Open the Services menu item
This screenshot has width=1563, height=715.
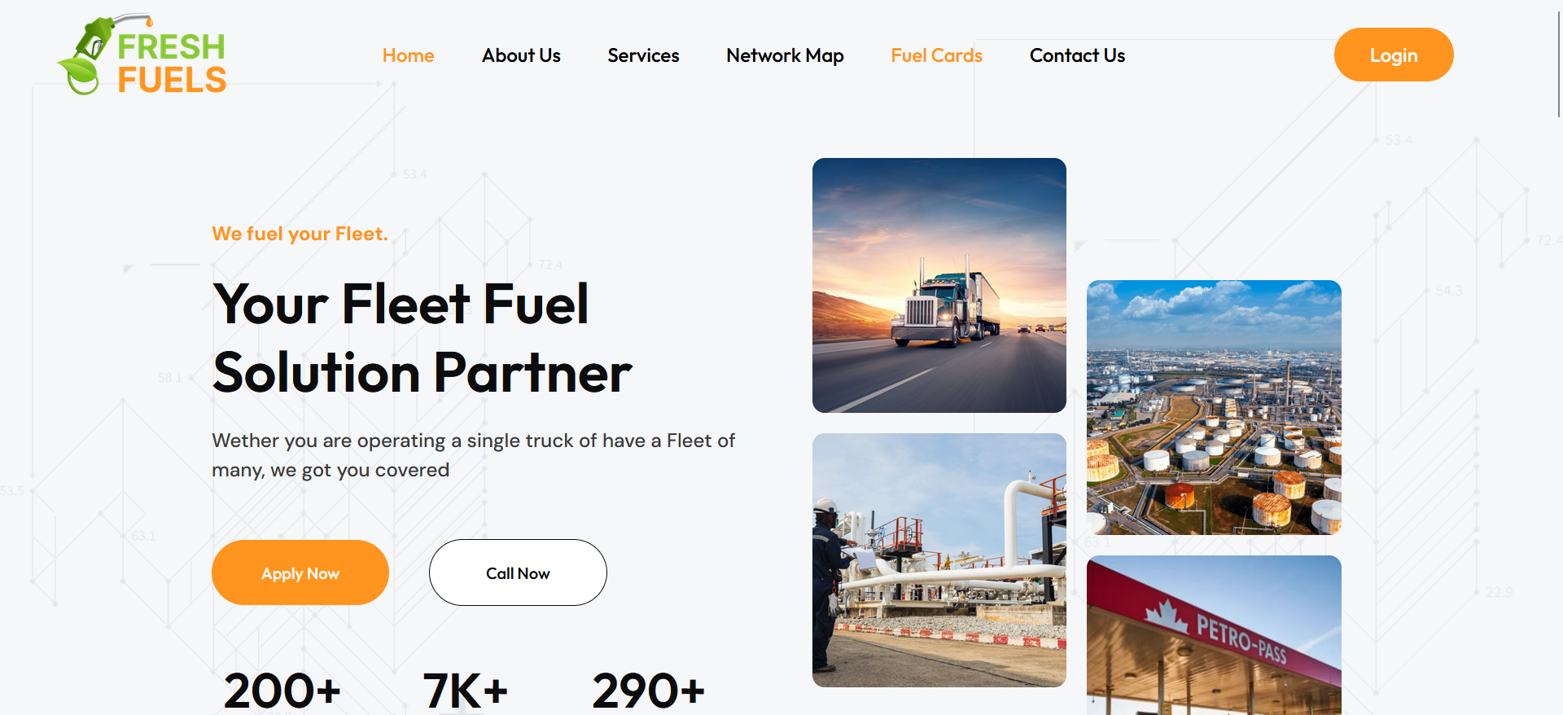643,55
